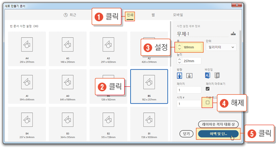Select the A4 210 x 297mm preset
276x148 pixels.
click(27, 49)
